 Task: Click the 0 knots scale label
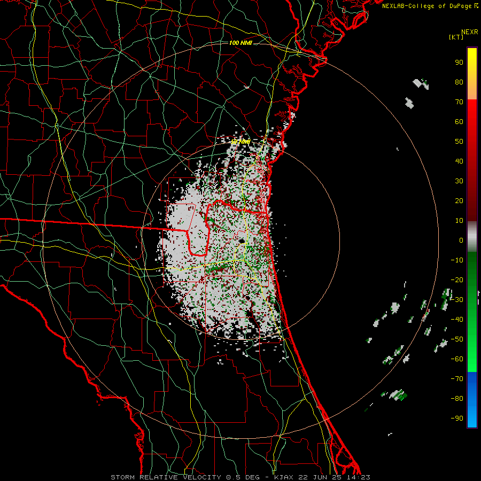coord(461,240)
